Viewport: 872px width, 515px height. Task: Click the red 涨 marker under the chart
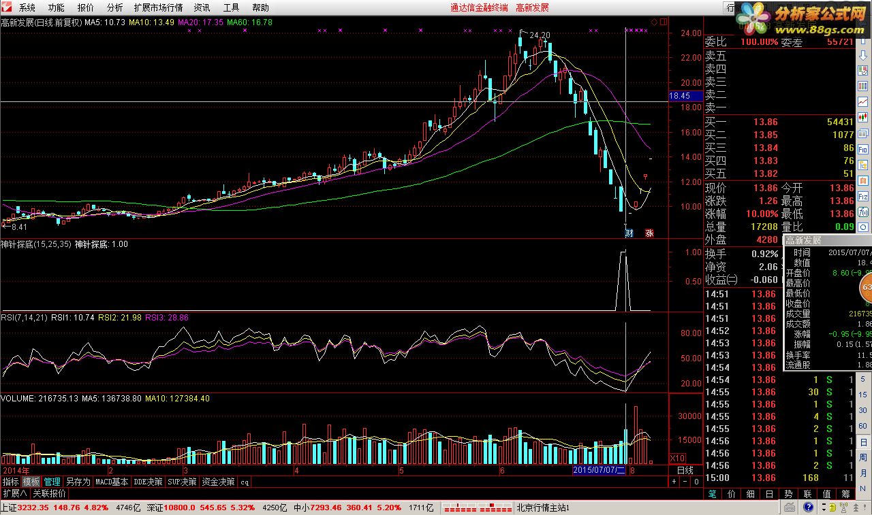[649, 233]
